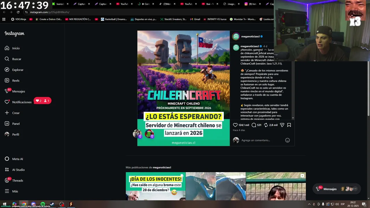
Task: Open MIX REGGAETÓN bookmark
Action: point(78,19)
